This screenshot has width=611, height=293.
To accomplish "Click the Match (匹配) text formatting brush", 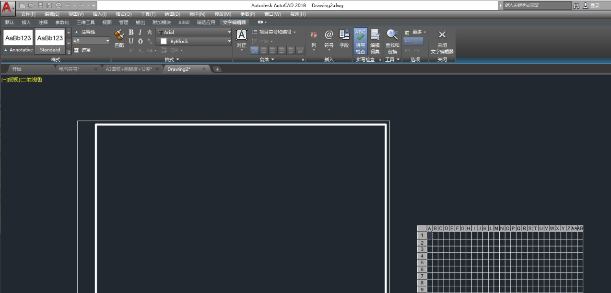I will click(x=119, y=38).
